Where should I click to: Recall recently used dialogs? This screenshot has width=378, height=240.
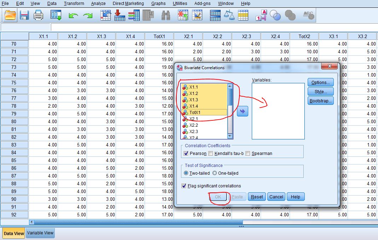point(56,15)
